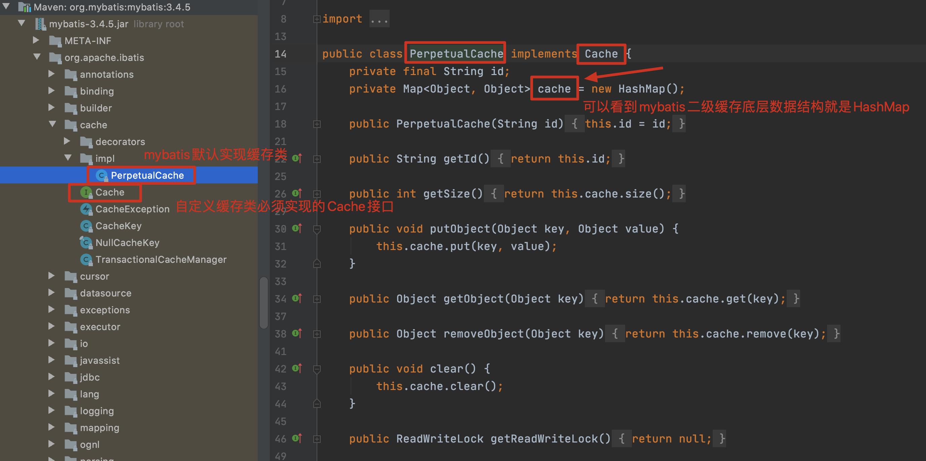
Task: Expand the META-INF folder
Action: [36, 40]
